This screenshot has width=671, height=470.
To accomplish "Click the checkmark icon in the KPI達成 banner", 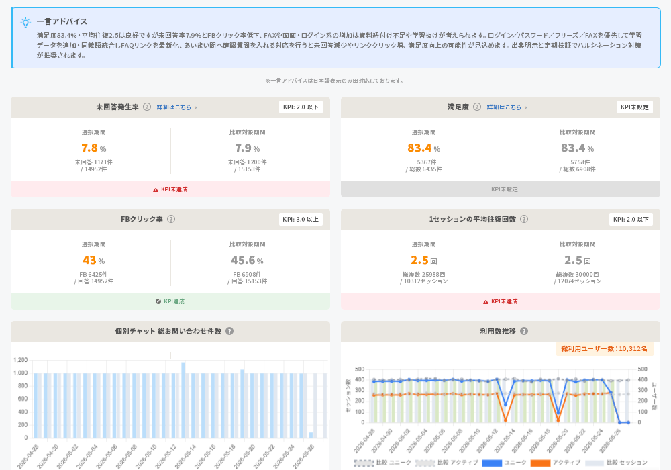I will [158, 301].
